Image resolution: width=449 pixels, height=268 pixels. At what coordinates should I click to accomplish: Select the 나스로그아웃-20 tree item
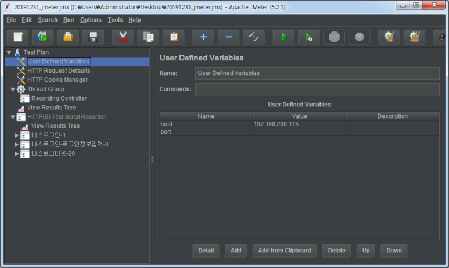[53, 153]
